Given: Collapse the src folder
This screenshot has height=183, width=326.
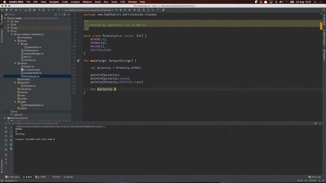Looking at the screenshot, I should [8, 31].
